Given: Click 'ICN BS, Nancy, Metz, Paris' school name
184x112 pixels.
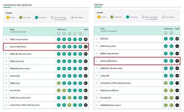Looking at the screenshot, I should (20, 98).
